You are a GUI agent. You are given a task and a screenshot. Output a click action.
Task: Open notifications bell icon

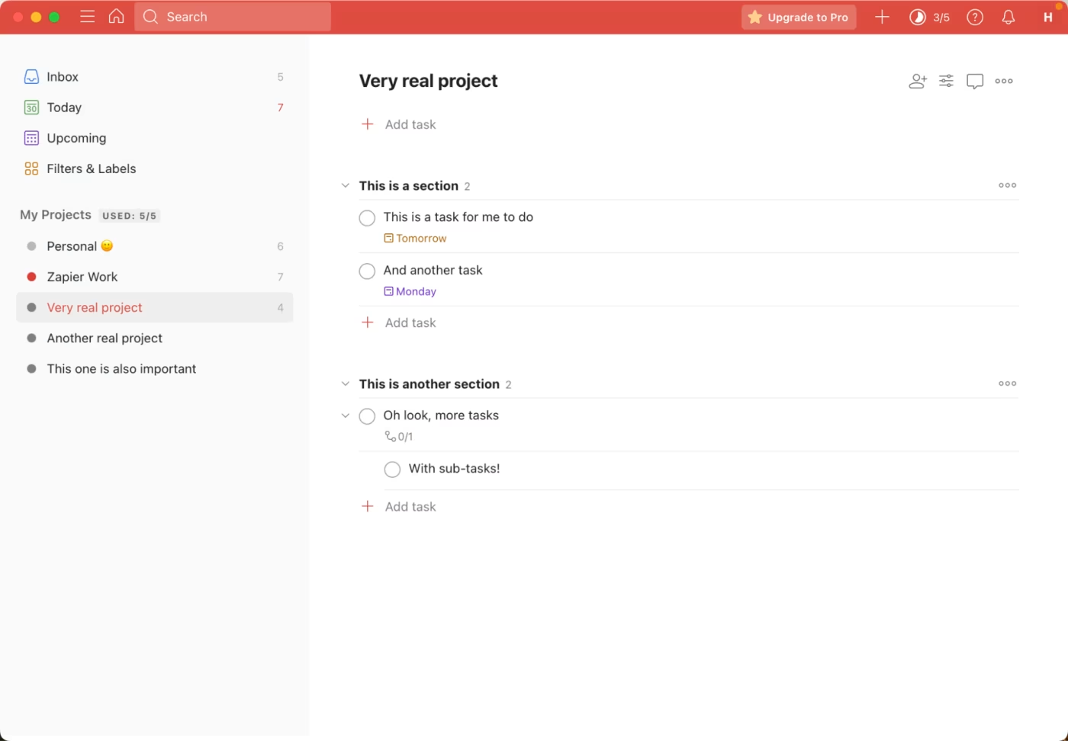click(1008, 17)
